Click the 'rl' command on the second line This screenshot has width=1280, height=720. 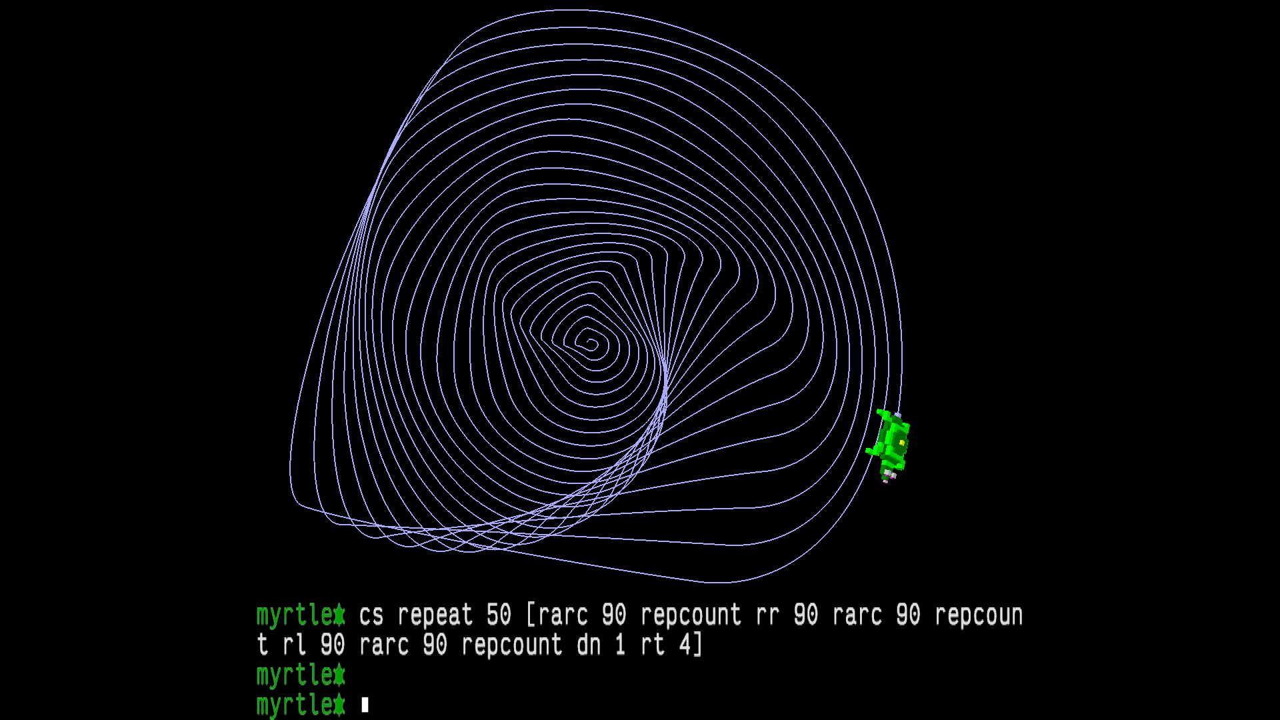[294, 645]
